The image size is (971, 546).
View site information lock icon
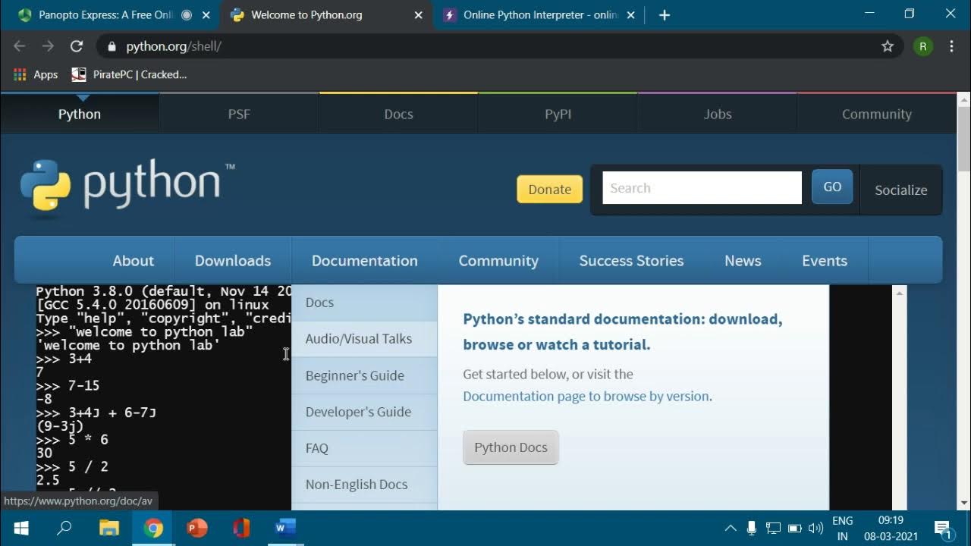click(x=112, y=46)
